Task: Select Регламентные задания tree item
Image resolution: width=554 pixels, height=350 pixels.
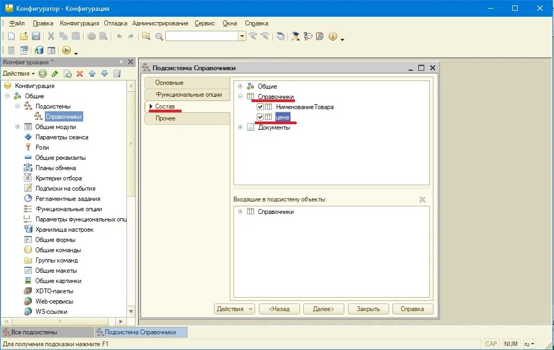Action: coord(68,199)
